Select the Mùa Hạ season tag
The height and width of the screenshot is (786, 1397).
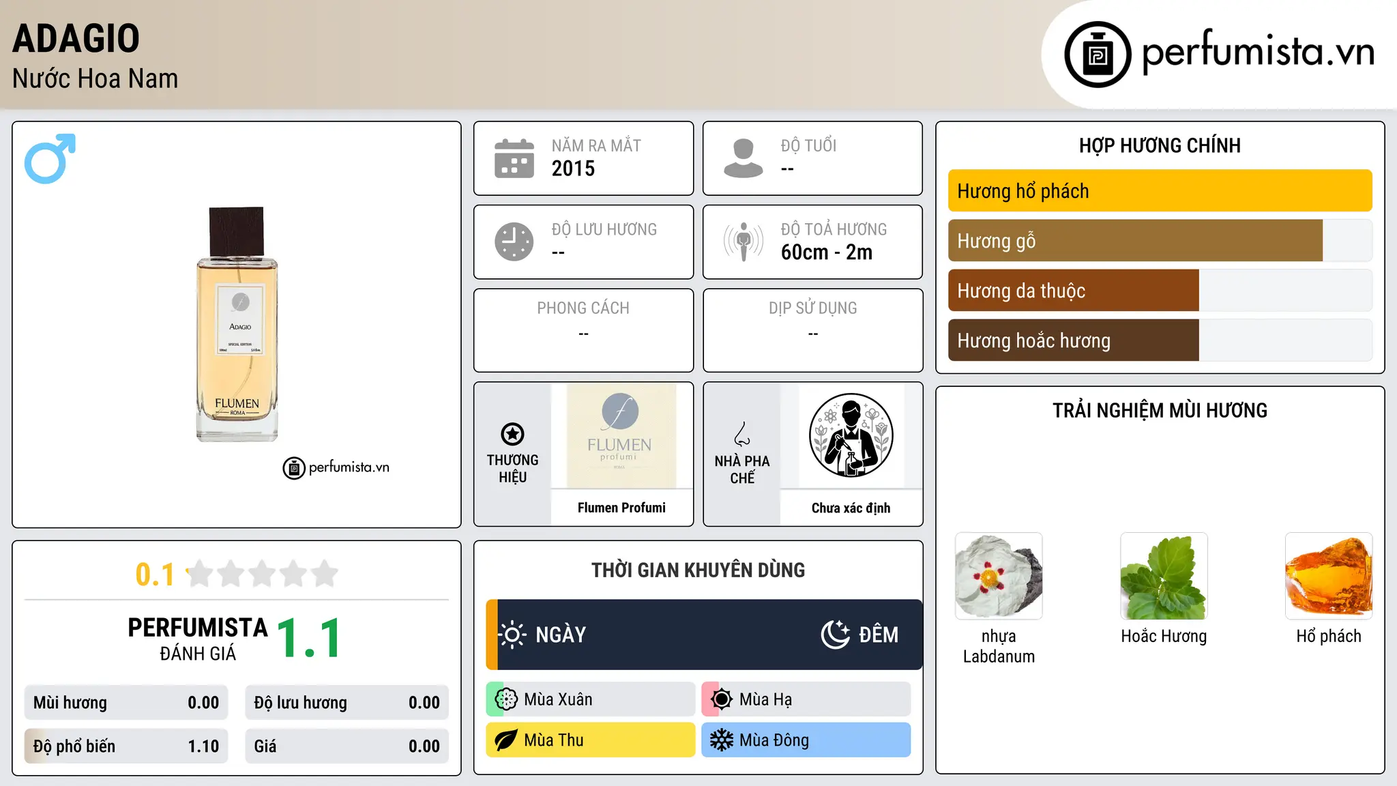(806, 699)
